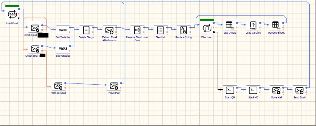Click the Files Loop label
This screenshot has width=316, height=126.
coord(207,37)
